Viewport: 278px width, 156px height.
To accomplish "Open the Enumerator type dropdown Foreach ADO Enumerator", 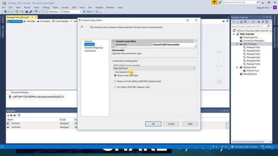I will (174, 45).
